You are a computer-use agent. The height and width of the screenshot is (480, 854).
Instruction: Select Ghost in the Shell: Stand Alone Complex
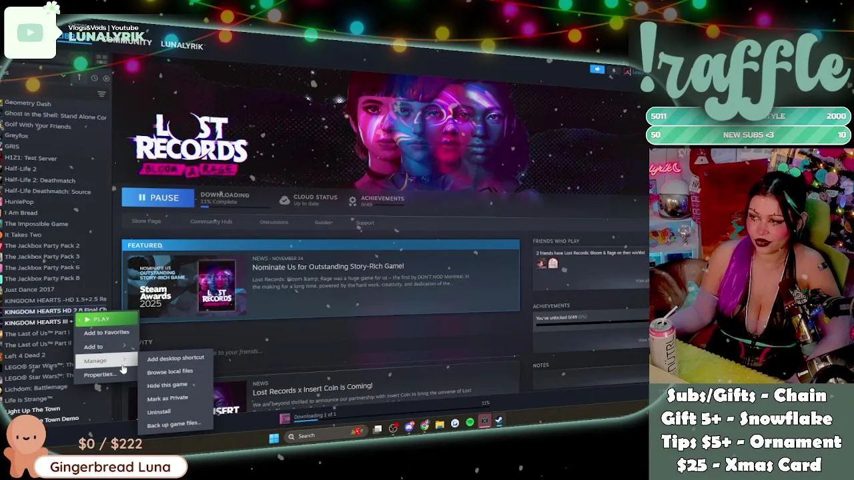point(55,115)
